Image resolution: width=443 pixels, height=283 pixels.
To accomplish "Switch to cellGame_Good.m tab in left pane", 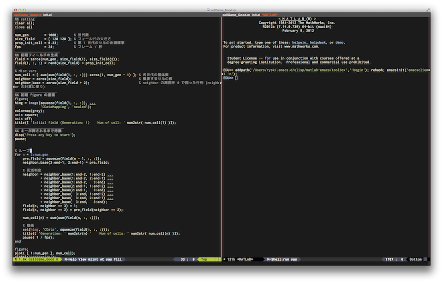I will 28,15.
